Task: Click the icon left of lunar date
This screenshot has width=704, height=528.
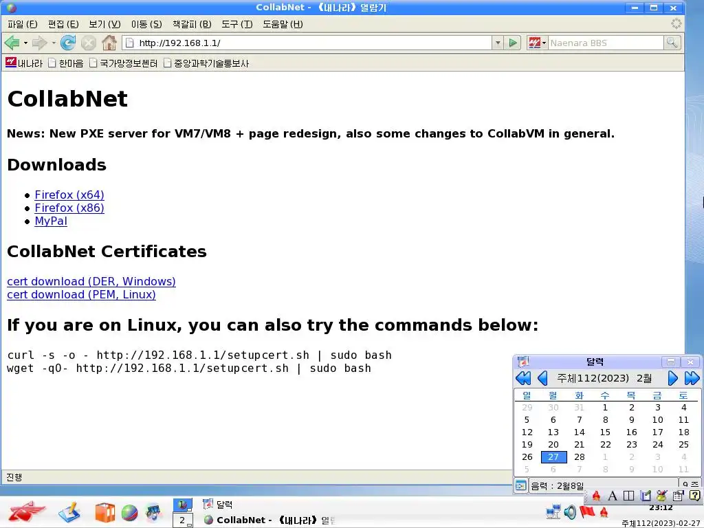Action: [x=521, y=485]
